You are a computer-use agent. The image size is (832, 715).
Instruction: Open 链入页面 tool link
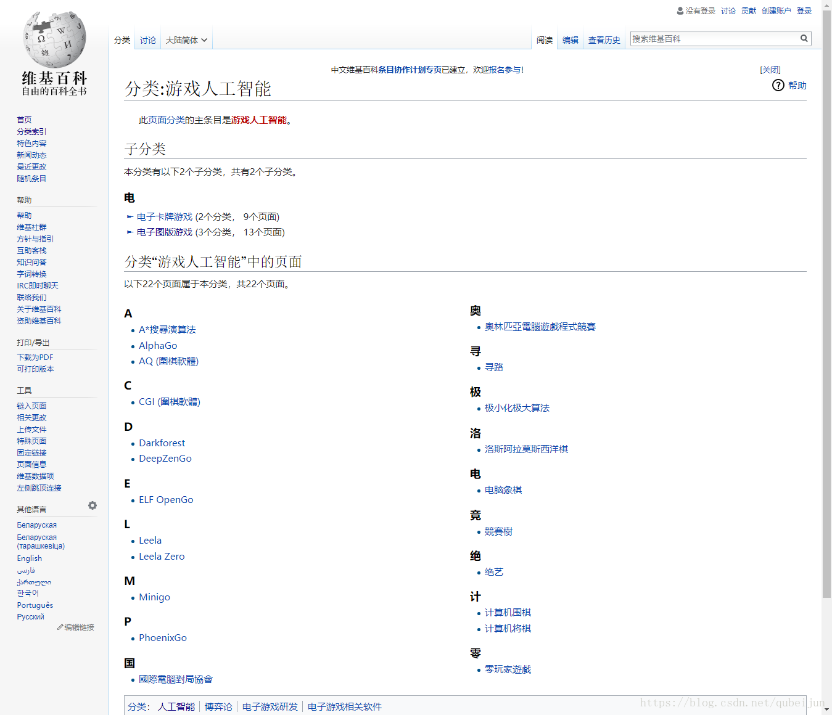(x=31, y=406)
